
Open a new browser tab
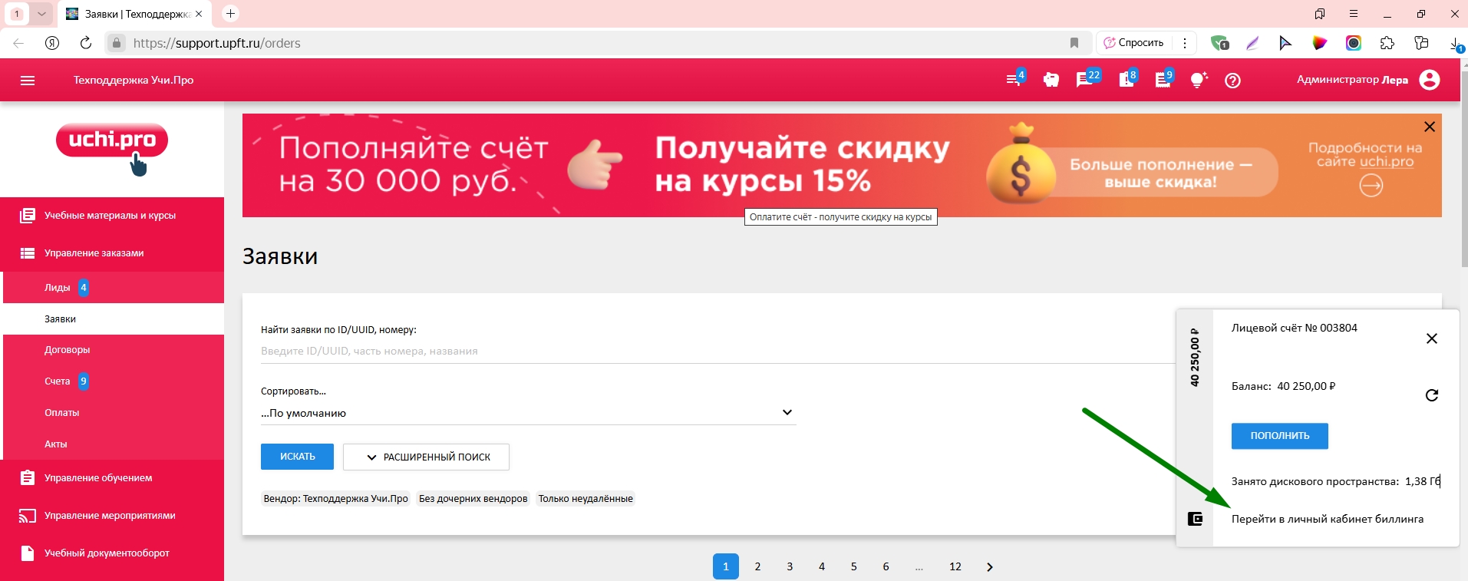coord(230,13)
